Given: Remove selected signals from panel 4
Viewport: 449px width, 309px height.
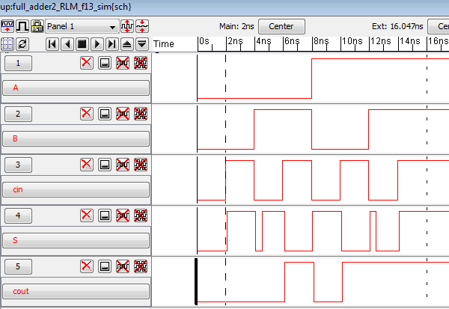Looking at the screenshot, I should pos(123,215).
